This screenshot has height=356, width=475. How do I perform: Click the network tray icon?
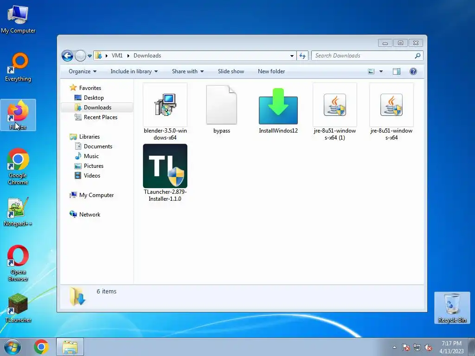(417, 347)
